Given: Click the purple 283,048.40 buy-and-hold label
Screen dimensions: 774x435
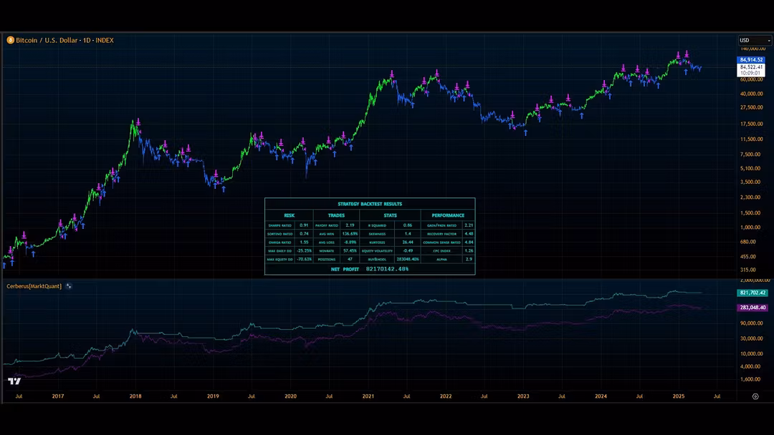Looking at the screenshot, I should (x=752, y=308).
